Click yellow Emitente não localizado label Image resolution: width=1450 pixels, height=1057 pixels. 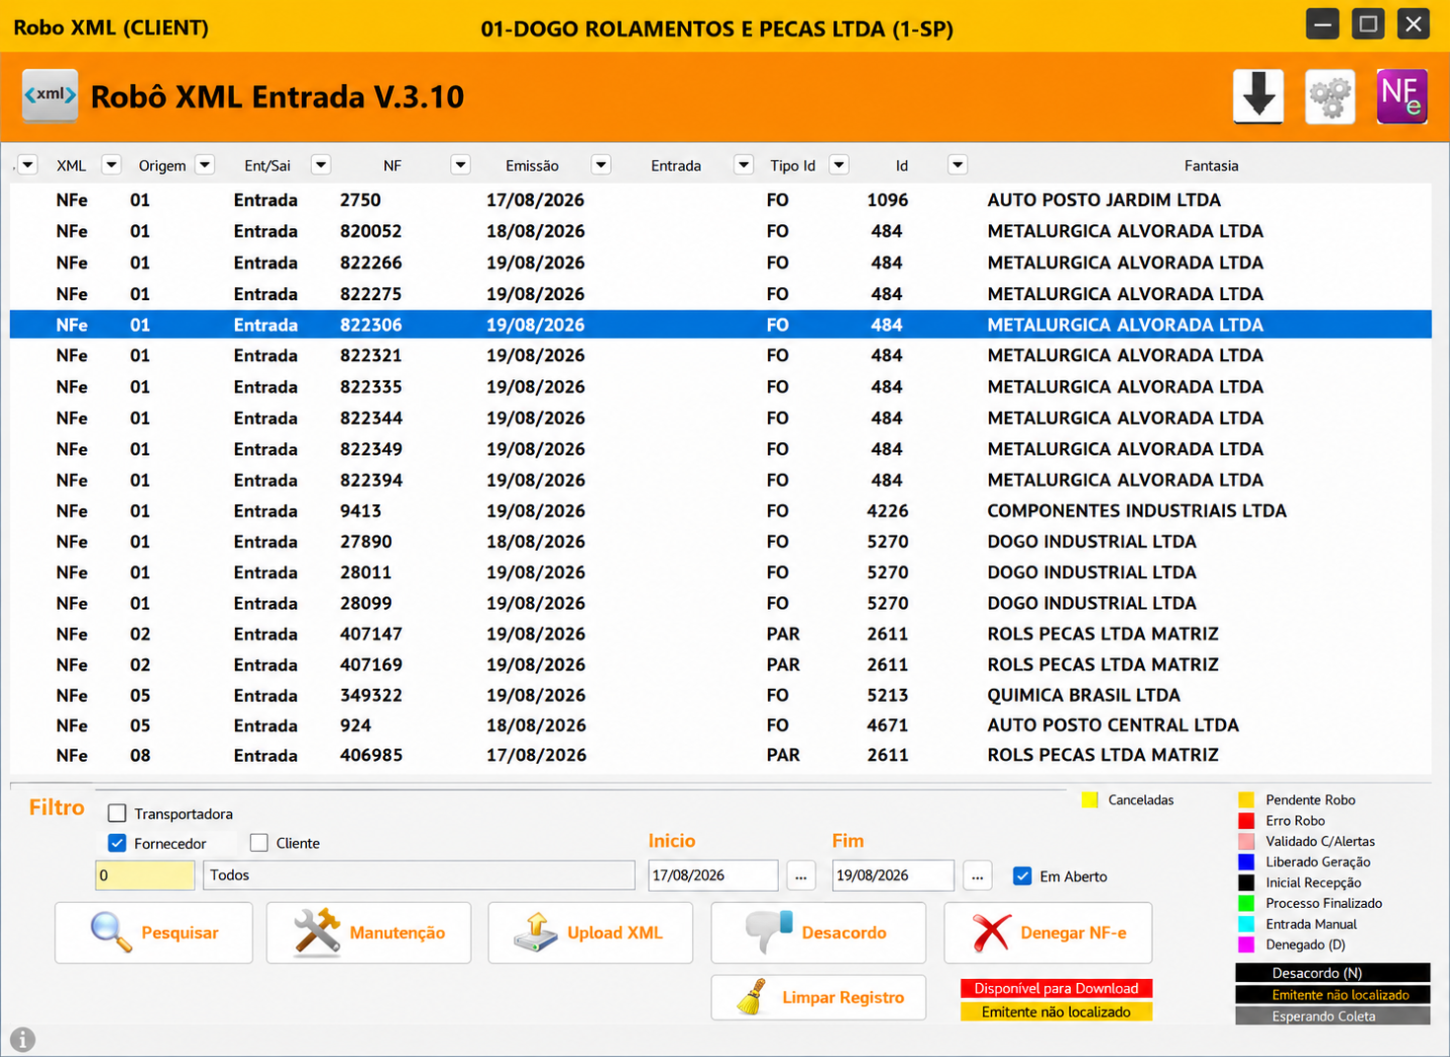[1056, 1012]
